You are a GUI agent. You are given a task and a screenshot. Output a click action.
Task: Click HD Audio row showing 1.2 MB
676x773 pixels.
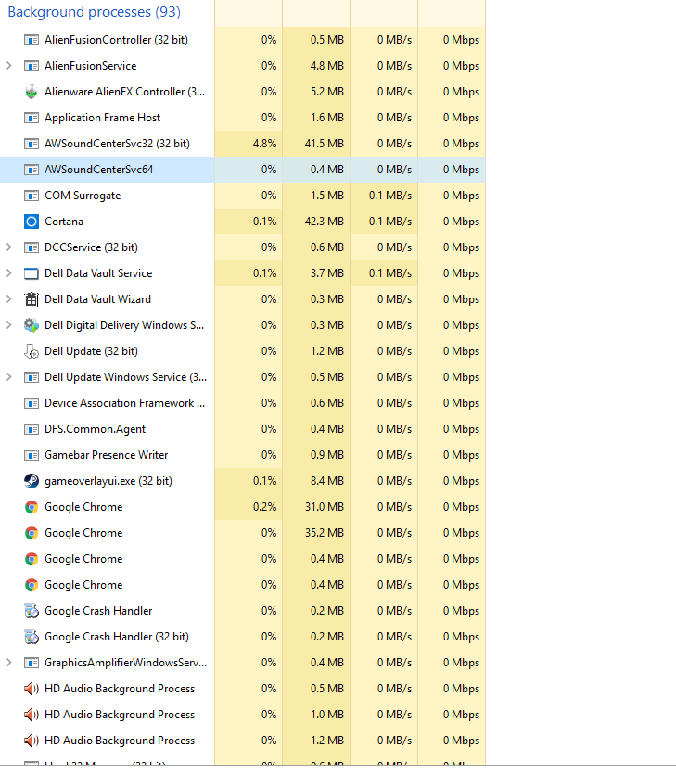click(x=243, y=741)
